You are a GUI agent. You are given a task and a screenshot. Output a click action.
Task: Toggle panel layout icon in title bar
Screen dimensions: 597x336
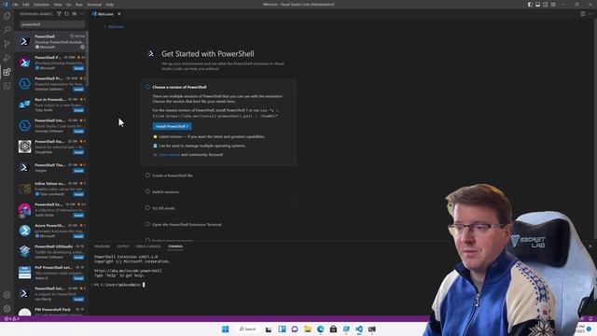tap(537, 4)
